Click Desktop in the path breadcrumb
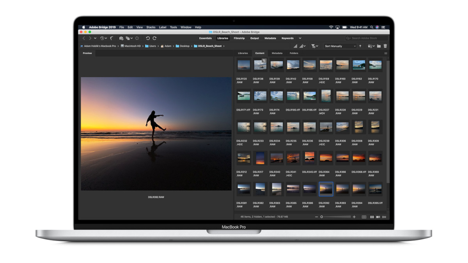This screenshot has height=263, width=468. pyautogui.click(x=184, y=46)
